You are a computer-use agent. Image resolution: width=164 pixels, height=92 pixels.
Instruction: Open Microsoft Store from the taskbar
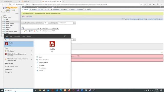[44, 90]
